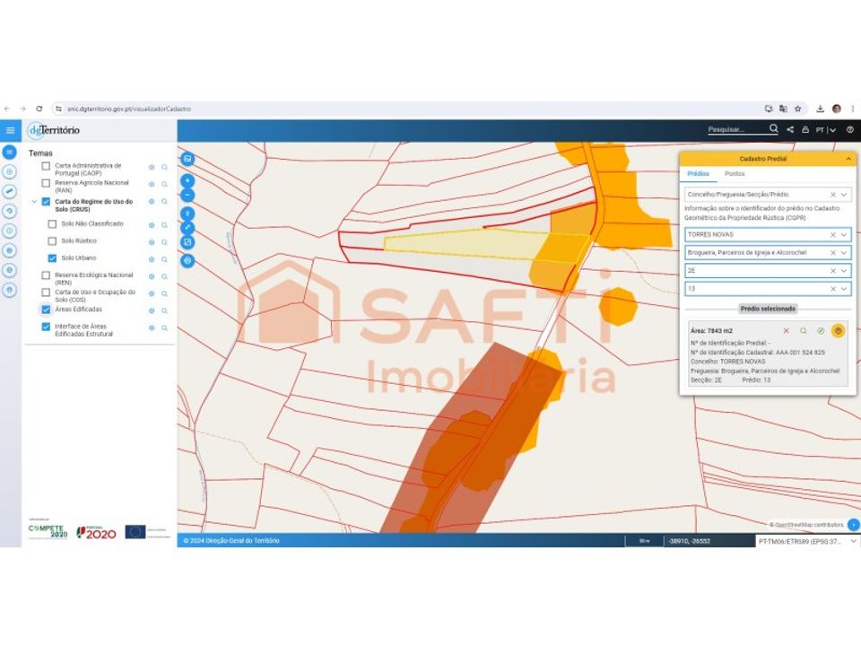
Task: Clear the TORRES NOVAS selection with X
Action: coord(833,234)
